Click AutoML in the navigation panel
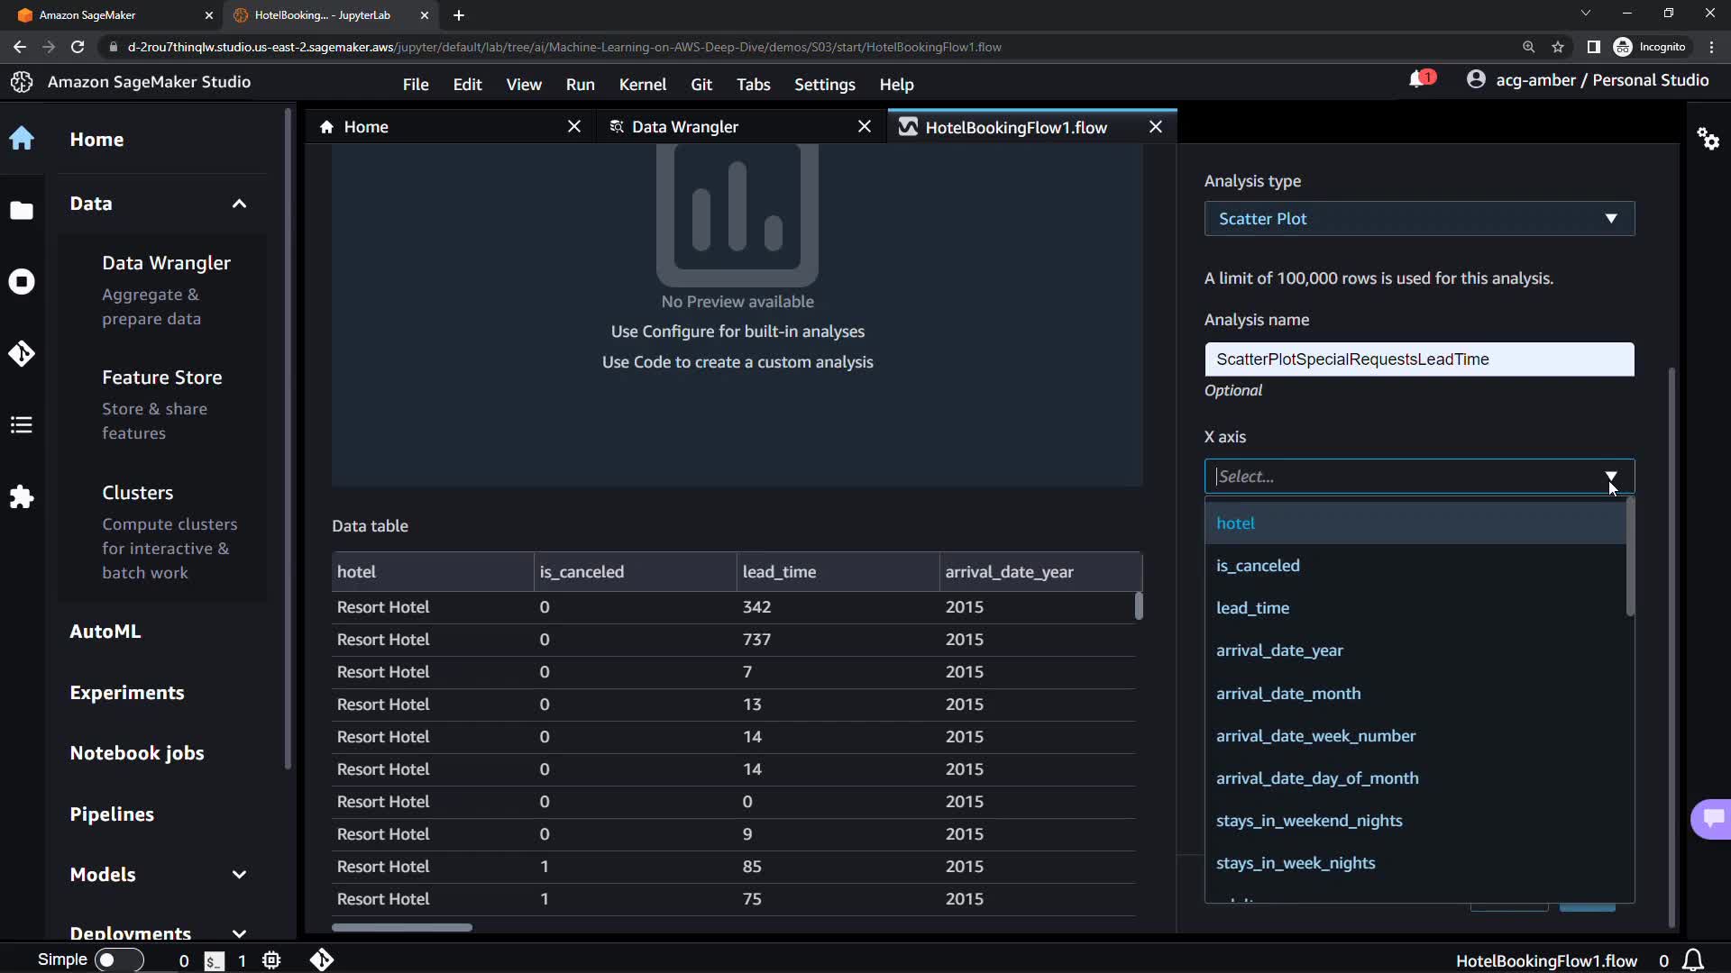 [105, 632]
